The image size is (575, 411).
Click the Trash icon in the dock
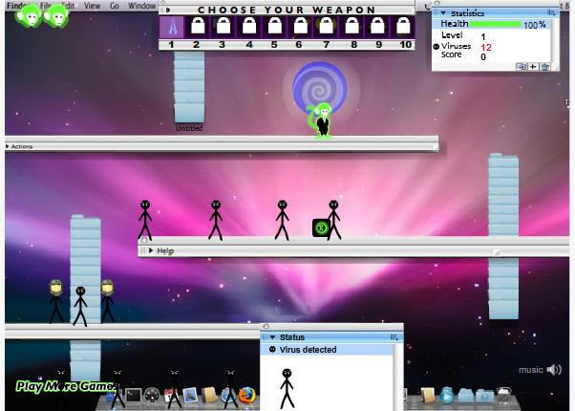coord(504,396)
